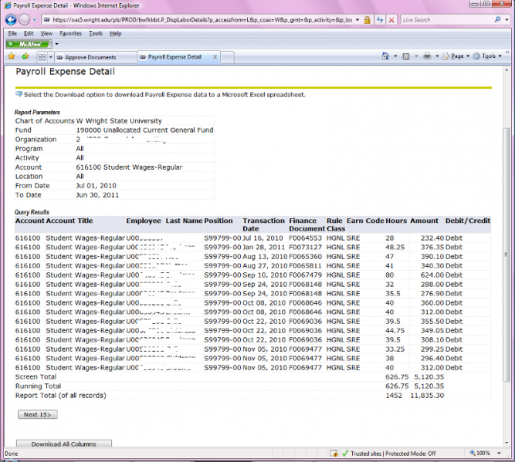Click the 616100 Student Wages-Regular Account parameter
The height and width of the screenshot is (462, 515).
point(129,167)
